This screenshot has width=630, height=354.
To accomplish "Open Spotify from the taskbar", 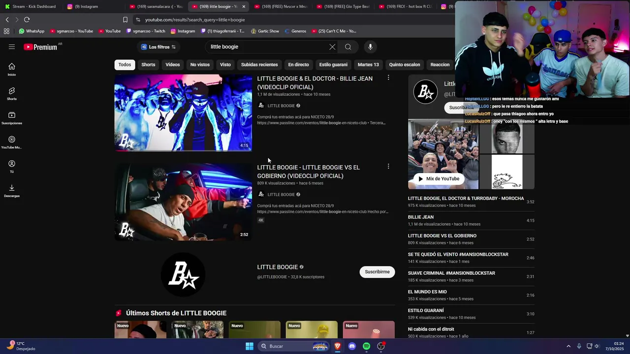I will [366, 346].
